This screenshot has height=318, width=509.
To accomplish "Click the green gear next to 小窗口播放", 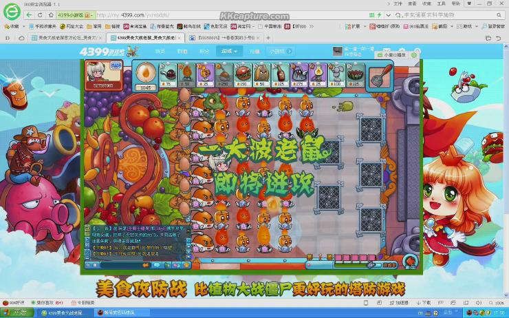I will click(414, 55).
